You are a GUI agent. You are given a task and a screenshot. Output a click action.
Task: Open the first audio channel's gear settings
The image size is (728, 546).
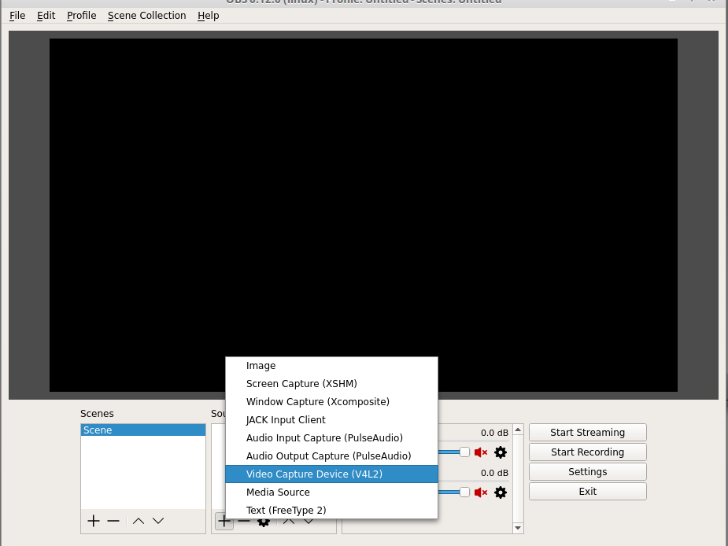coord(501,452)
